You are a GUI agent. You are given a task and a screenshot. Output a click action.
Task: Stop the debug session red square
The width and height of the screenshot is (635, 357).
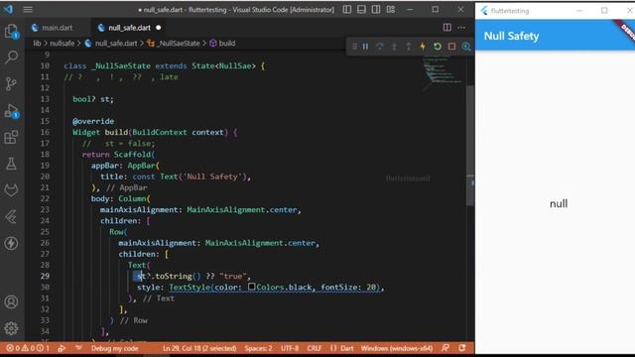pos(452,47)
